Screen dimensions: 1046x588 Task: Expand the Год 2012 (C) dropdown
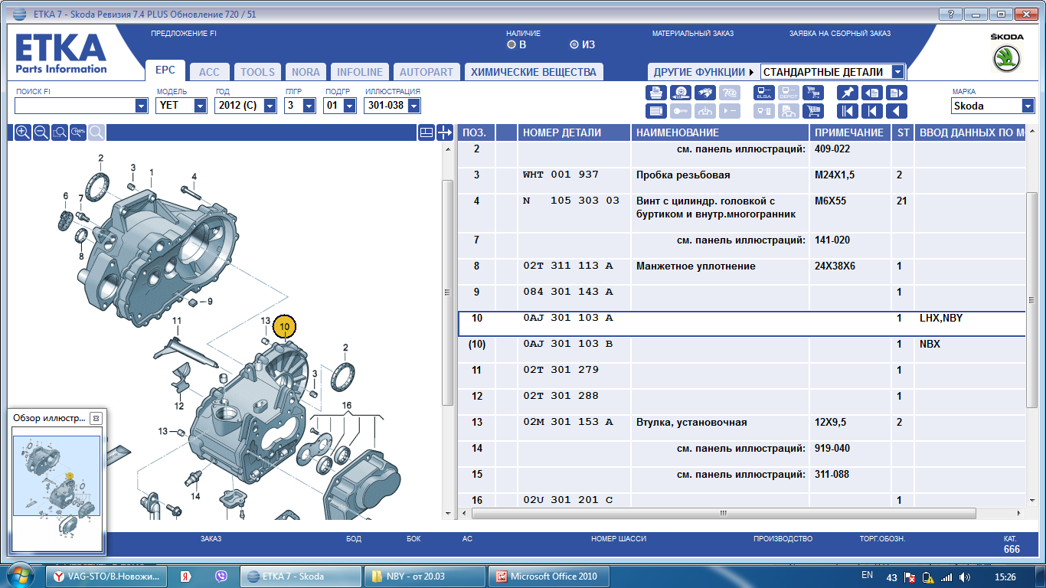tap(270, 106)
